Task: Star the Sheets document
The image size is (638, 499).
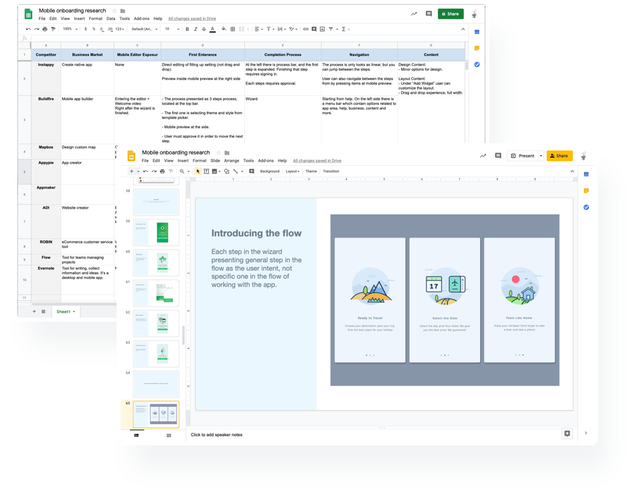Action: (114, 11)
